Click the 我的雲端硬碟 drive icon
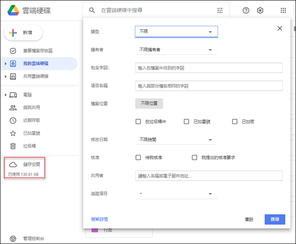 click(13, 63)
